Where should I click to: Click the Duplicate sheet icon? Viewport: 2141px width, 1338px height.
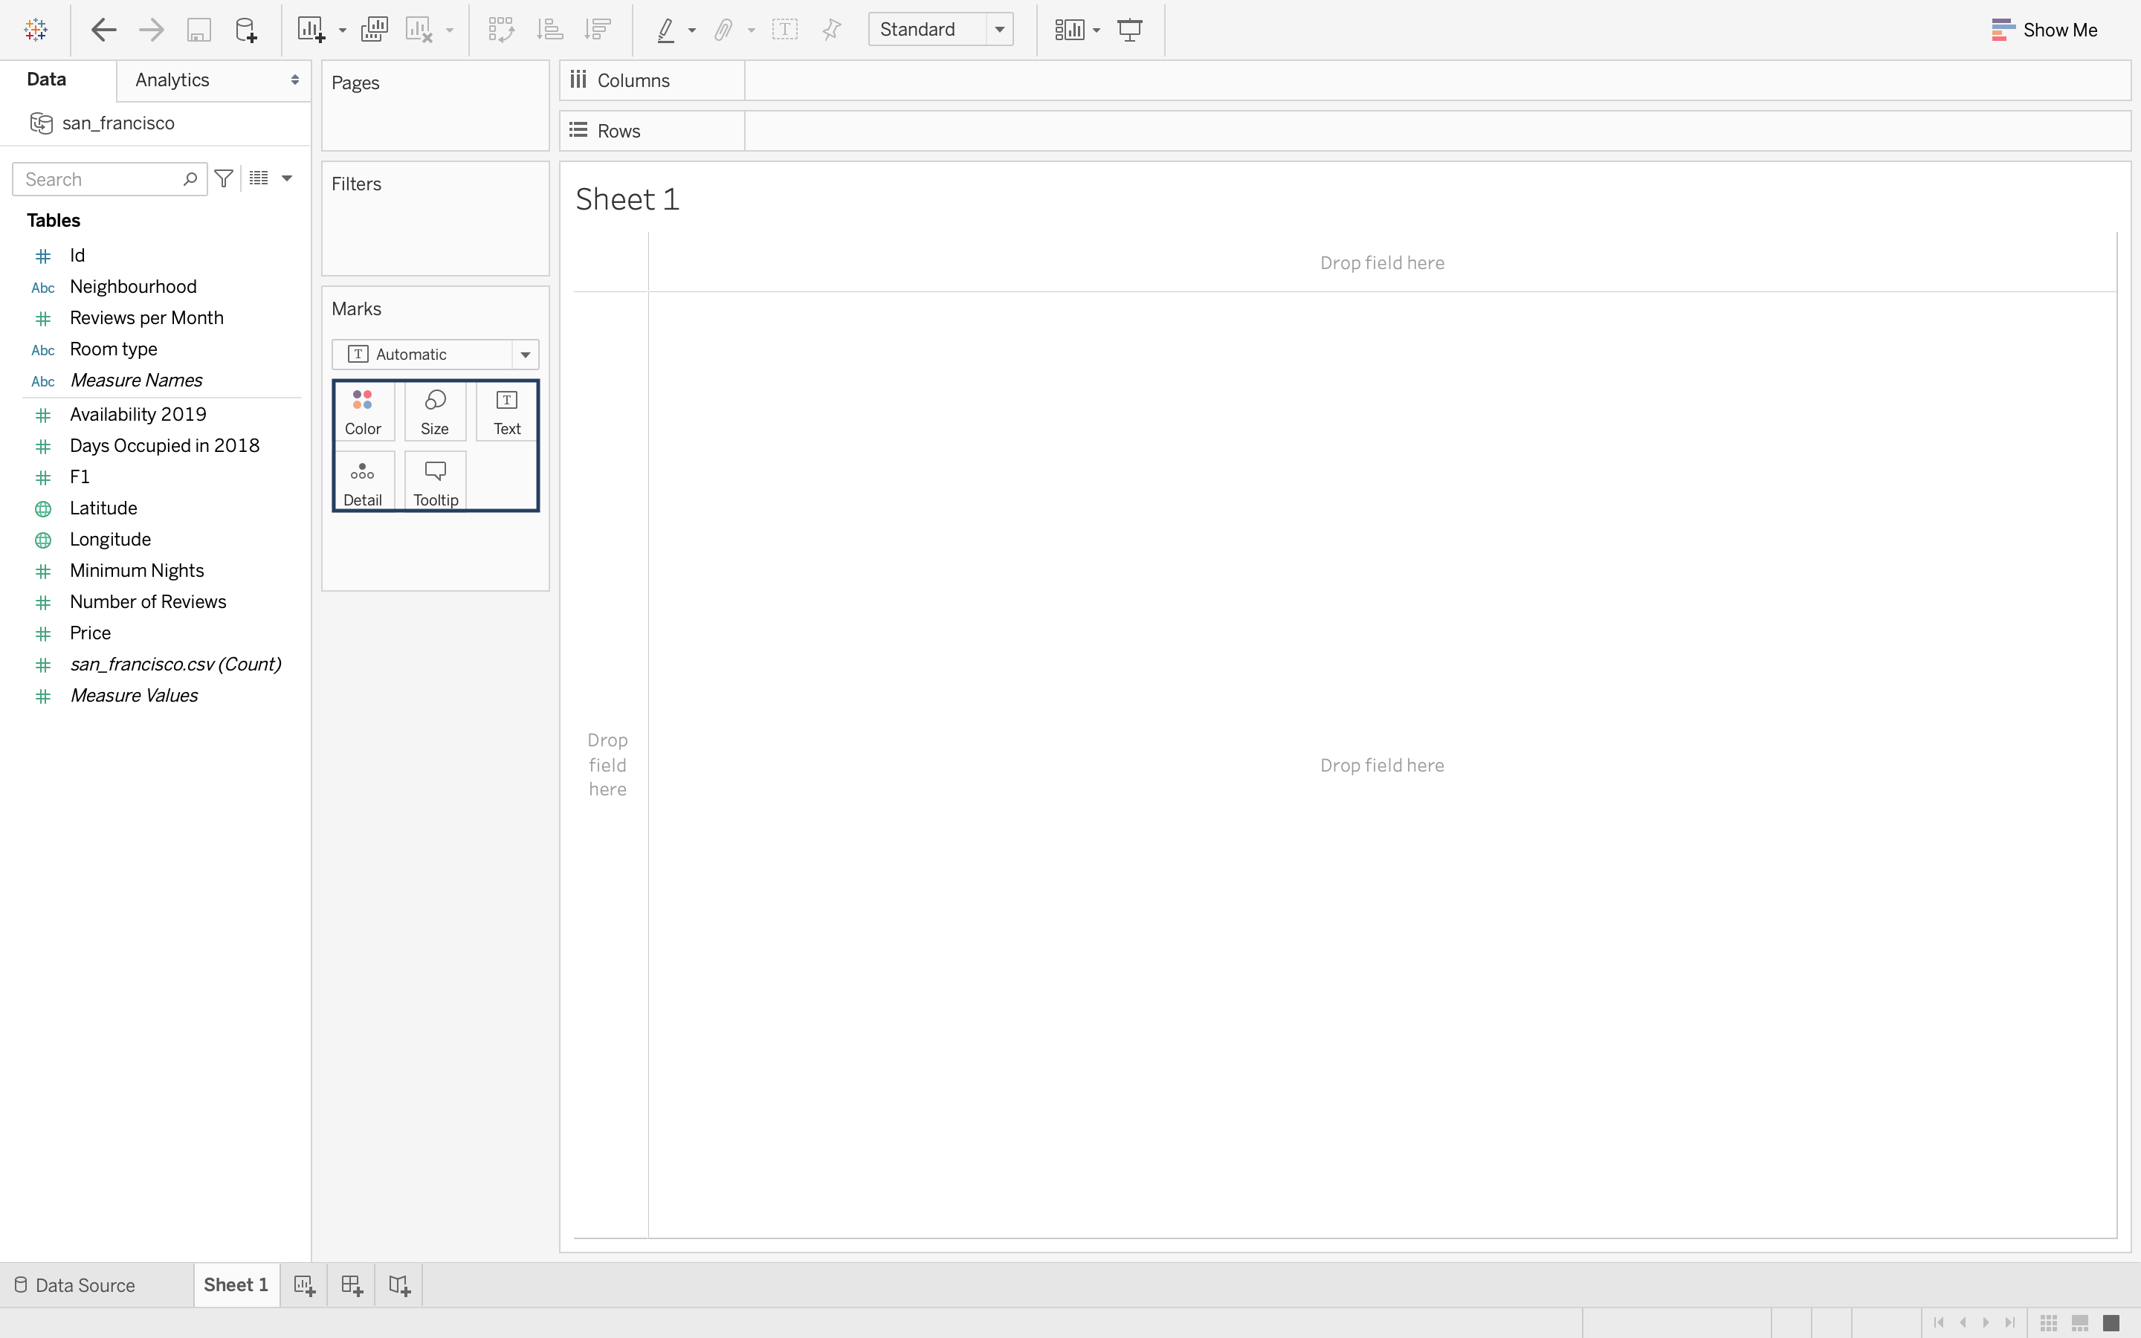pyautogui.click(x=374, y=30)
